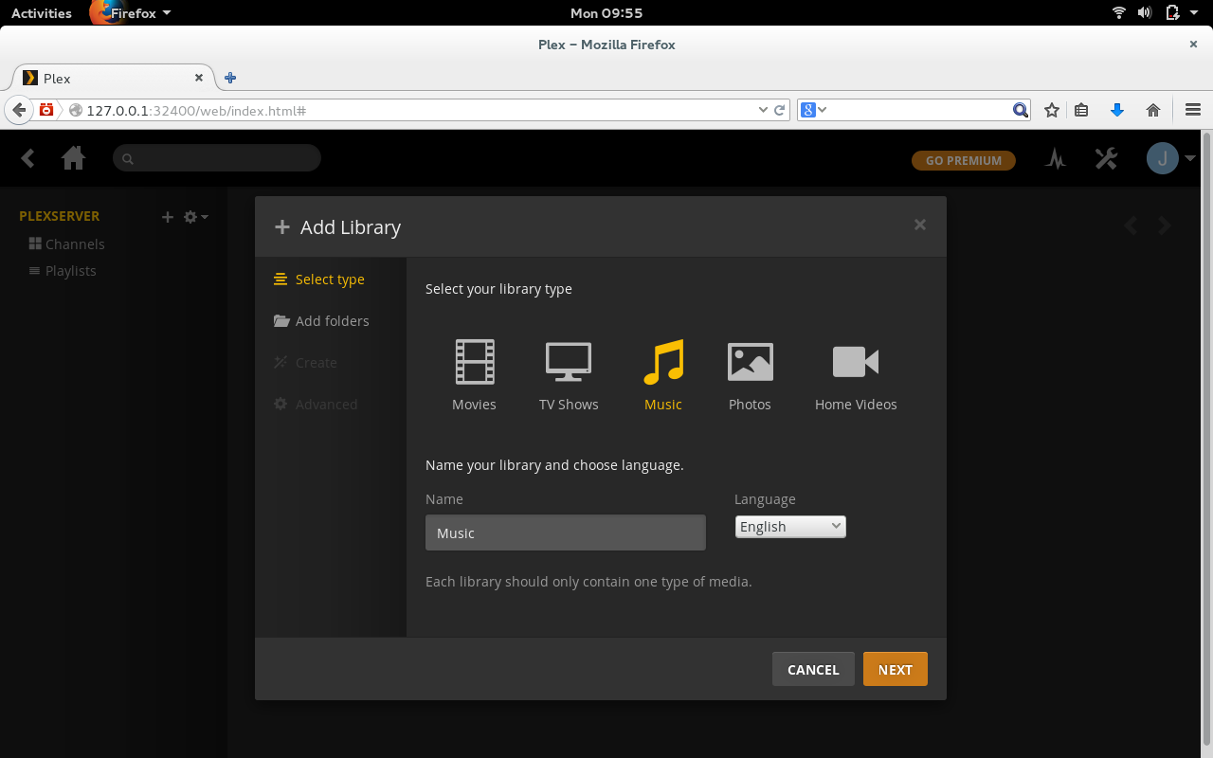The width and height of the screenshot is (1213, 758).
Task: Reload the page
Action: [780, 110]
